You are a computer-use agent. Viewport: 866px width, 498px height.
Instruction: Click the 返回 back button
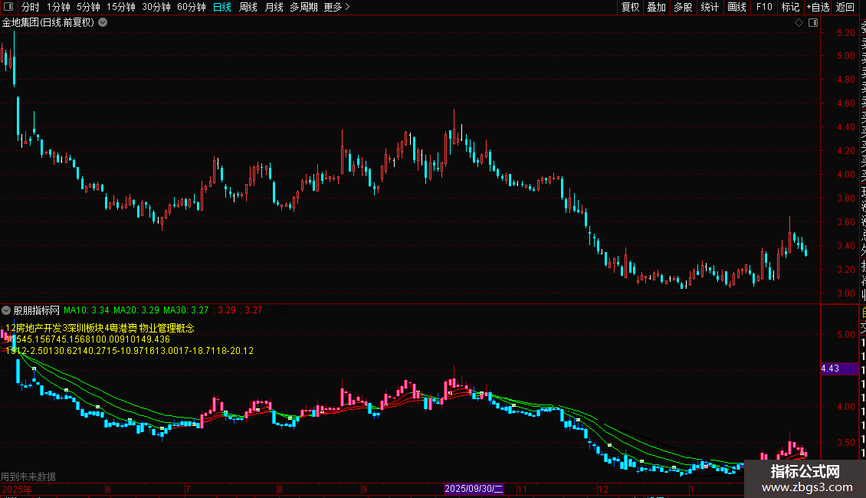pyautogui.click(x=845, y=7)
